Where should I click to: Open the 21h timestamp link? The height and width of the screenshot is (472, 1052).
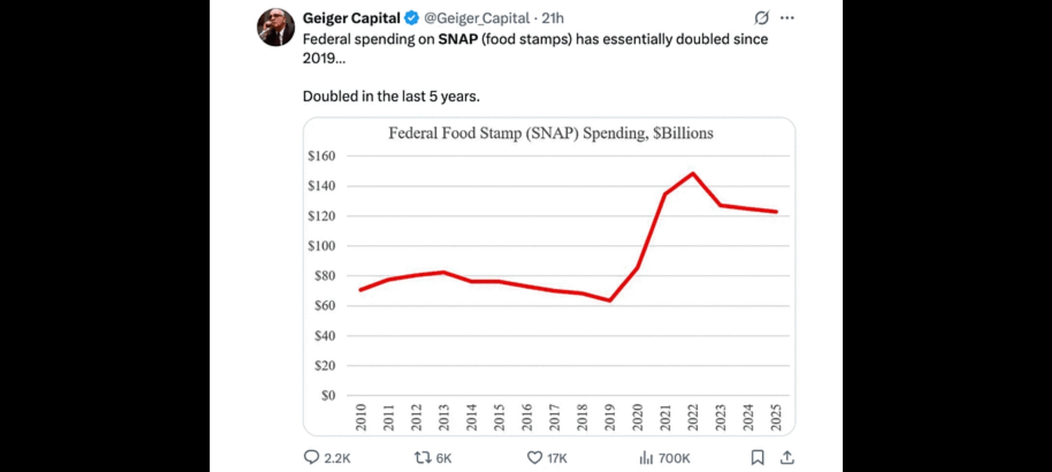[553, 18]
